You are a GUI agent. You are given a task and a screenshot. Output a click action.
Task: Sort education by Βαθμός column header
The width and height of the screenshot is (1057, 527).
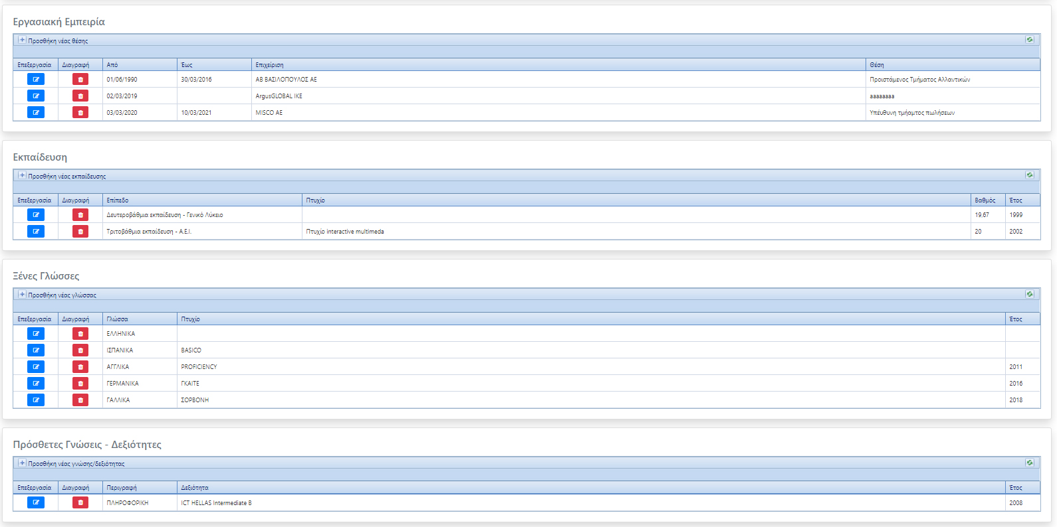click(985, 200)
